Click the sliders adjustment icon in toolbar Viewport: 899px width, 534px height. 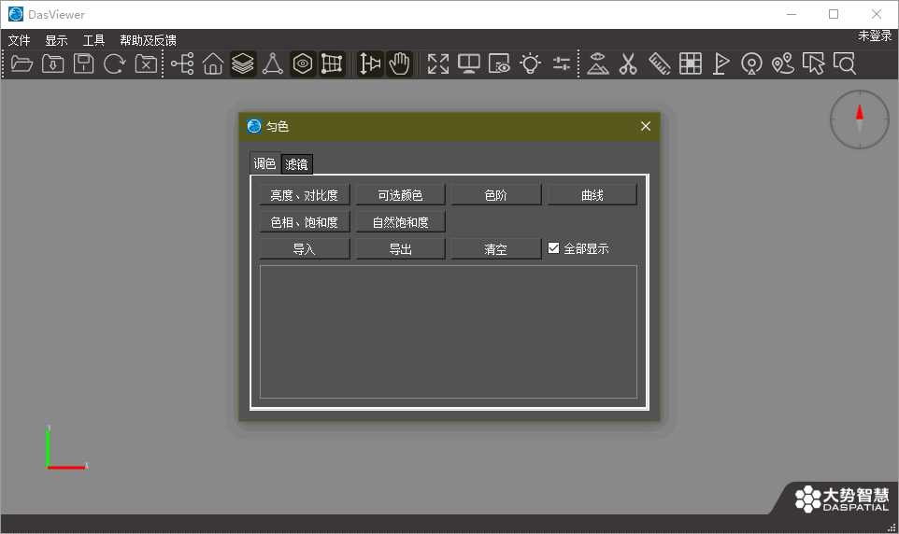562,63
